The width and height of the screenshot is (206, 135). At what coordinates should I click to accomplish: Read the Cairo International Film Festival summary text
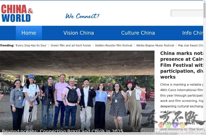(182, 98)
